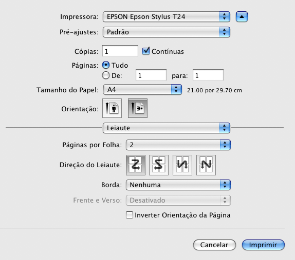Toggle the Contínuas checkbox
Image resolution: width=295 pixels, height=260 pixels.
click(146, 51)
